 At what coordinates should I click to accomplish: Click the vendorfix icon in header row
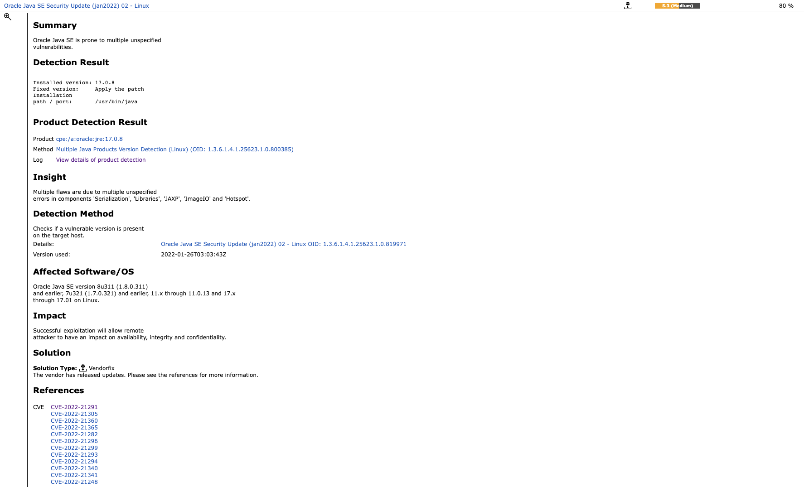coord(627,6)
